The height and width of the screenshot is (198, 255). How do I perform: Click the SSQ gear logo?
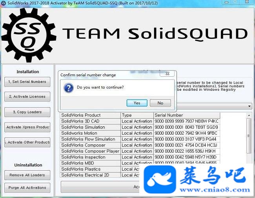coord(29,35)
